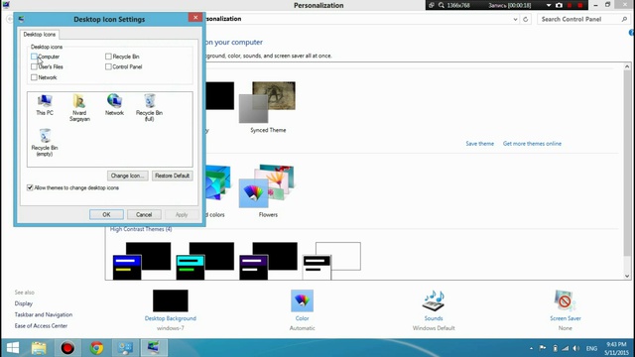Click the magnifier icon in recorder bar
Image resolution: width=635 pixels, height=357 pixels.
point(441,5)
